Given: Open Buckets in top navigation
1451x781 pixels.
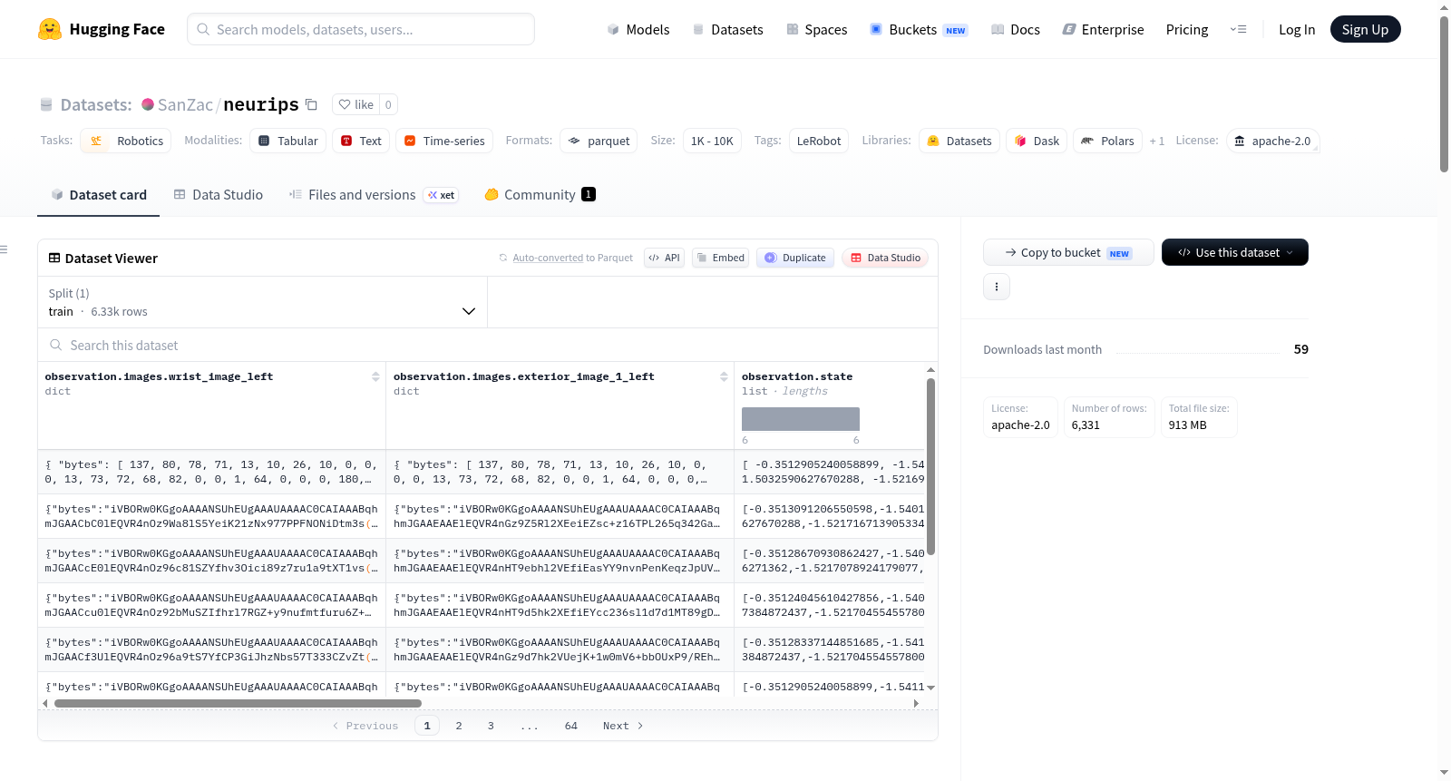Looking at the screenshot, I should click(x=919, y=29).
